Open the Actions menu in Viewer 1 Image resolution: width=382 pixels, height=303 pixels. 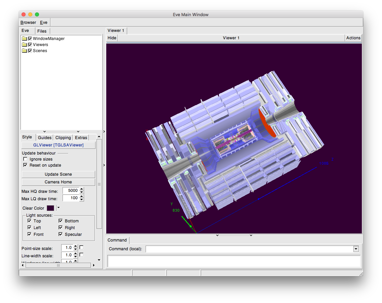pyautogui.click(x=353, y=38)
